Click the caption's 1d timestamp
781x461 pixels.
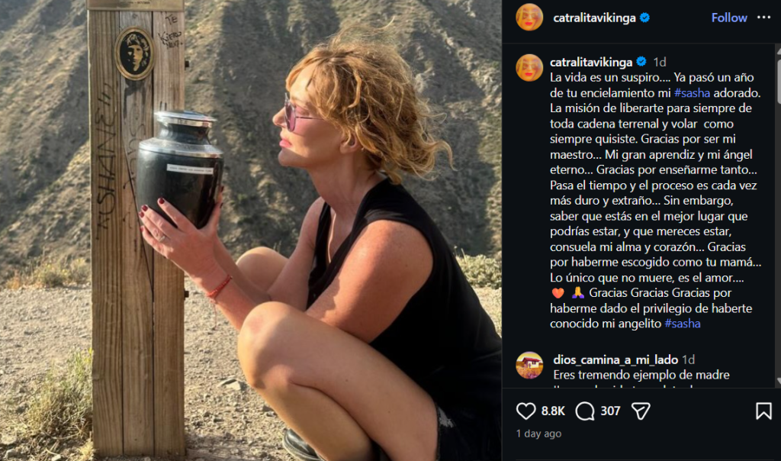click(x=660, y=62)
